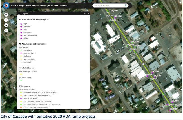Viewport: 183px width, 120px height.
Task: Click 'SY 2020 Tentative Ramp Projects' heading
Action: point(34,19)
